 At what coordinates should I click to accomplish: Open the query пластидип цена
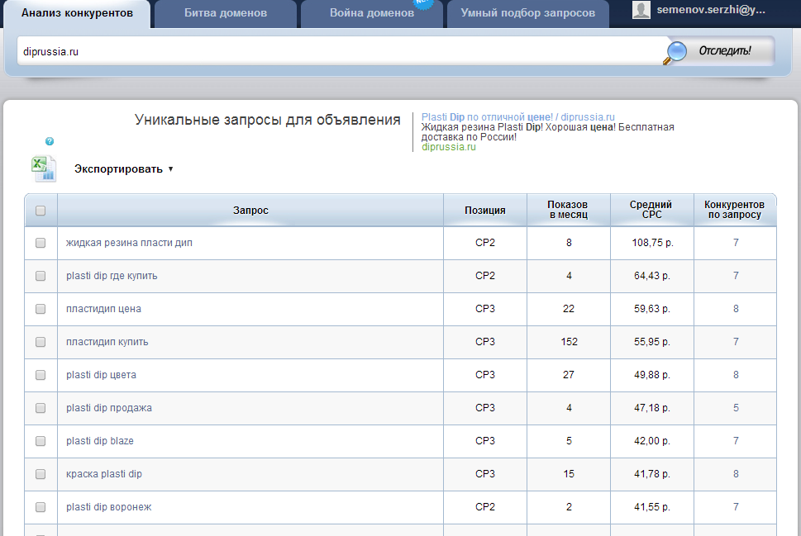point(103,309)
